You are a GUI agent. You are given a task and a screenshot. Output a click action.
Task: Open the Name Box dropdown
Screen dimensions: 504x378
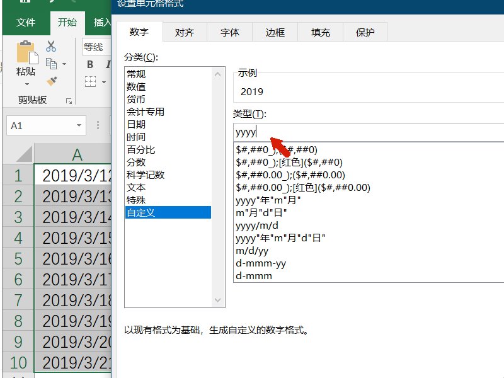78,125
